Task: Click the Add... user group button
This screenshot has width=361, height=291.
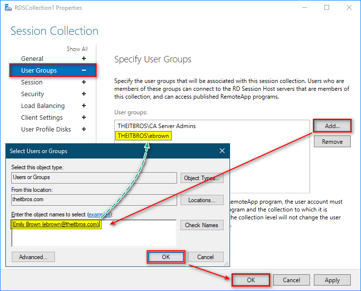Action: [x=332, y=126]
